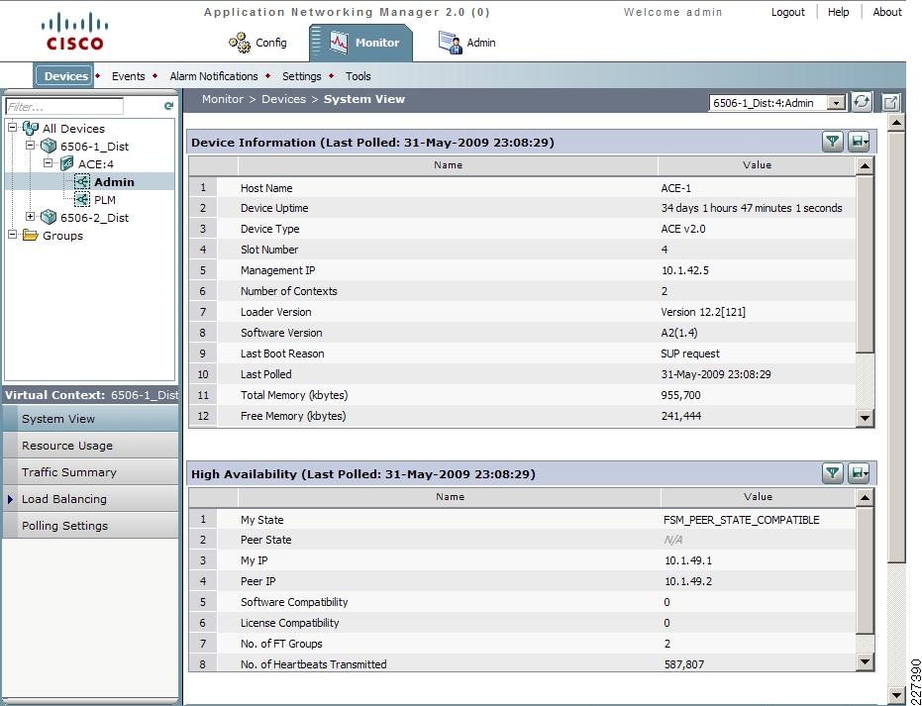Open the Help link
This screenshot has height=706, width=922.
tap(838, 12)
